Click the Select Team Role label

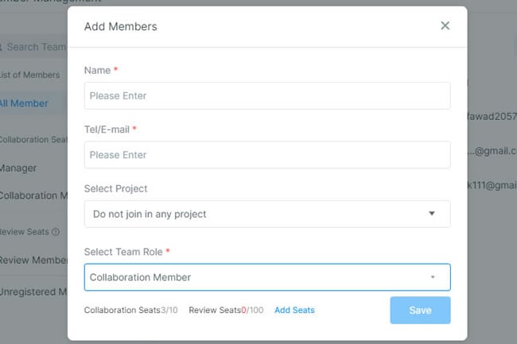coord(123,252)
